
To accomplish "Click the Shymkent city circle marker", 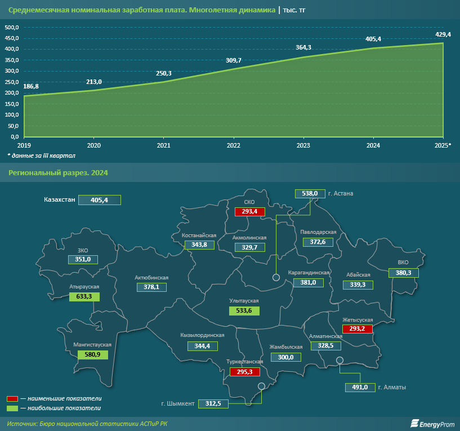I will (261, 386).
